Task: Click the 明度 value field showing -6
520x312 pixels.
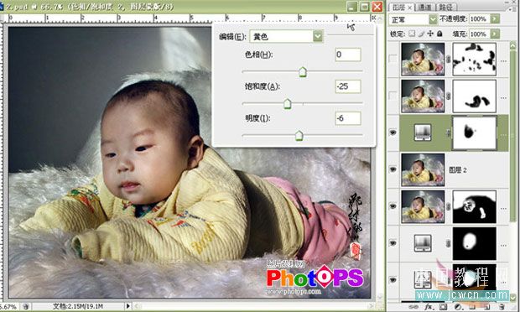Action: [x=348, y=118]
